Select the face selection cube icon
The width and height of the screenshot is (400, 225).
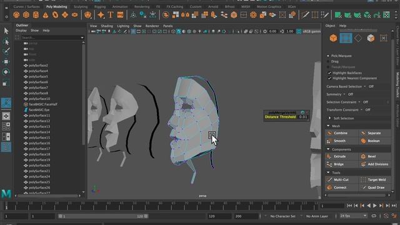[x=371, y=38]
